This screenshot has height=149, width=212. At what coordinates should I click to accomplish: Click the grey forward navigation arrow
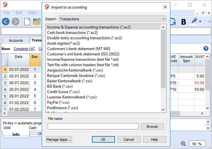[15, 22]
